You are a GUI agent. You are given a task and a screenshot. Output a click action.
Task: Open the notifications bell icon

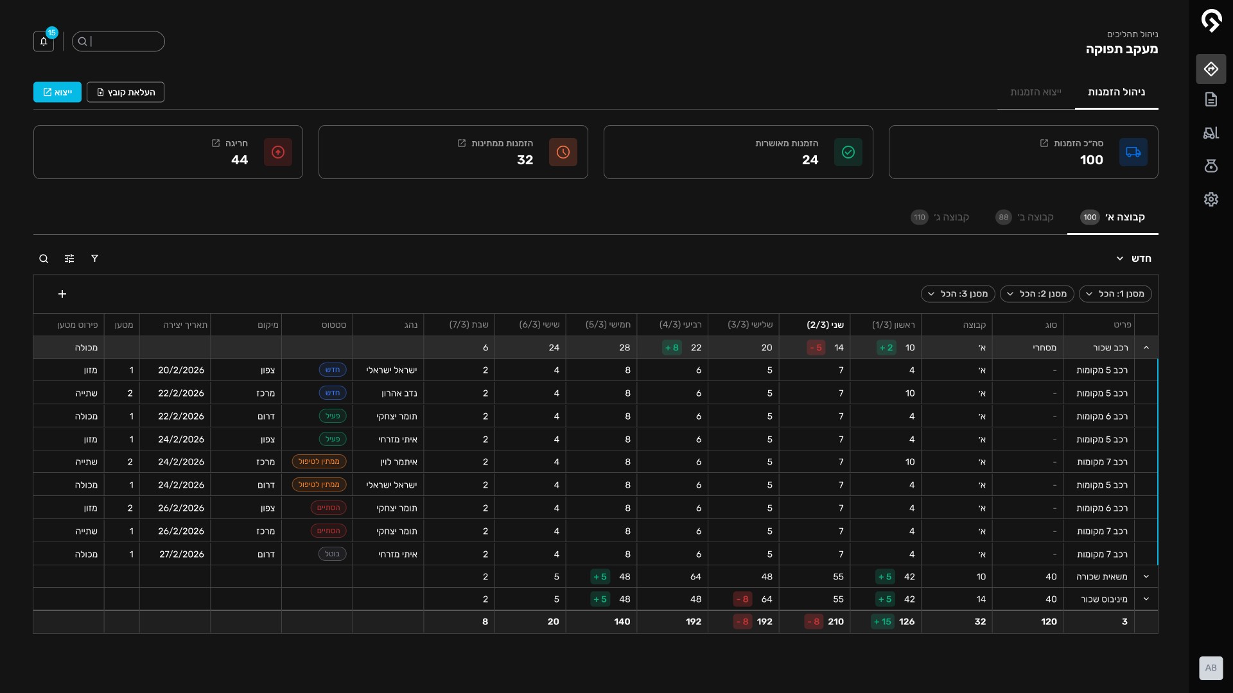[44, 42]
